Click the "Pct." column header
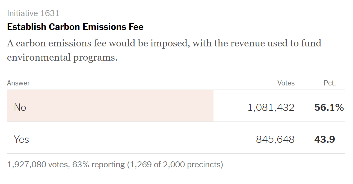This screenshot has width=353, height=184. 330,83
